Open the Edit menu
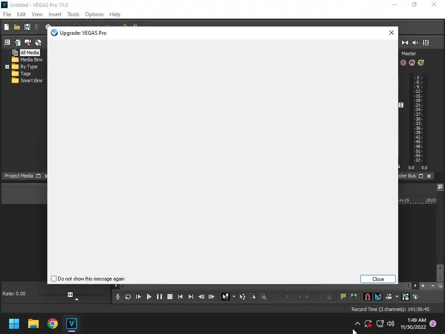 pyautogui.click(x=21, y=14)
